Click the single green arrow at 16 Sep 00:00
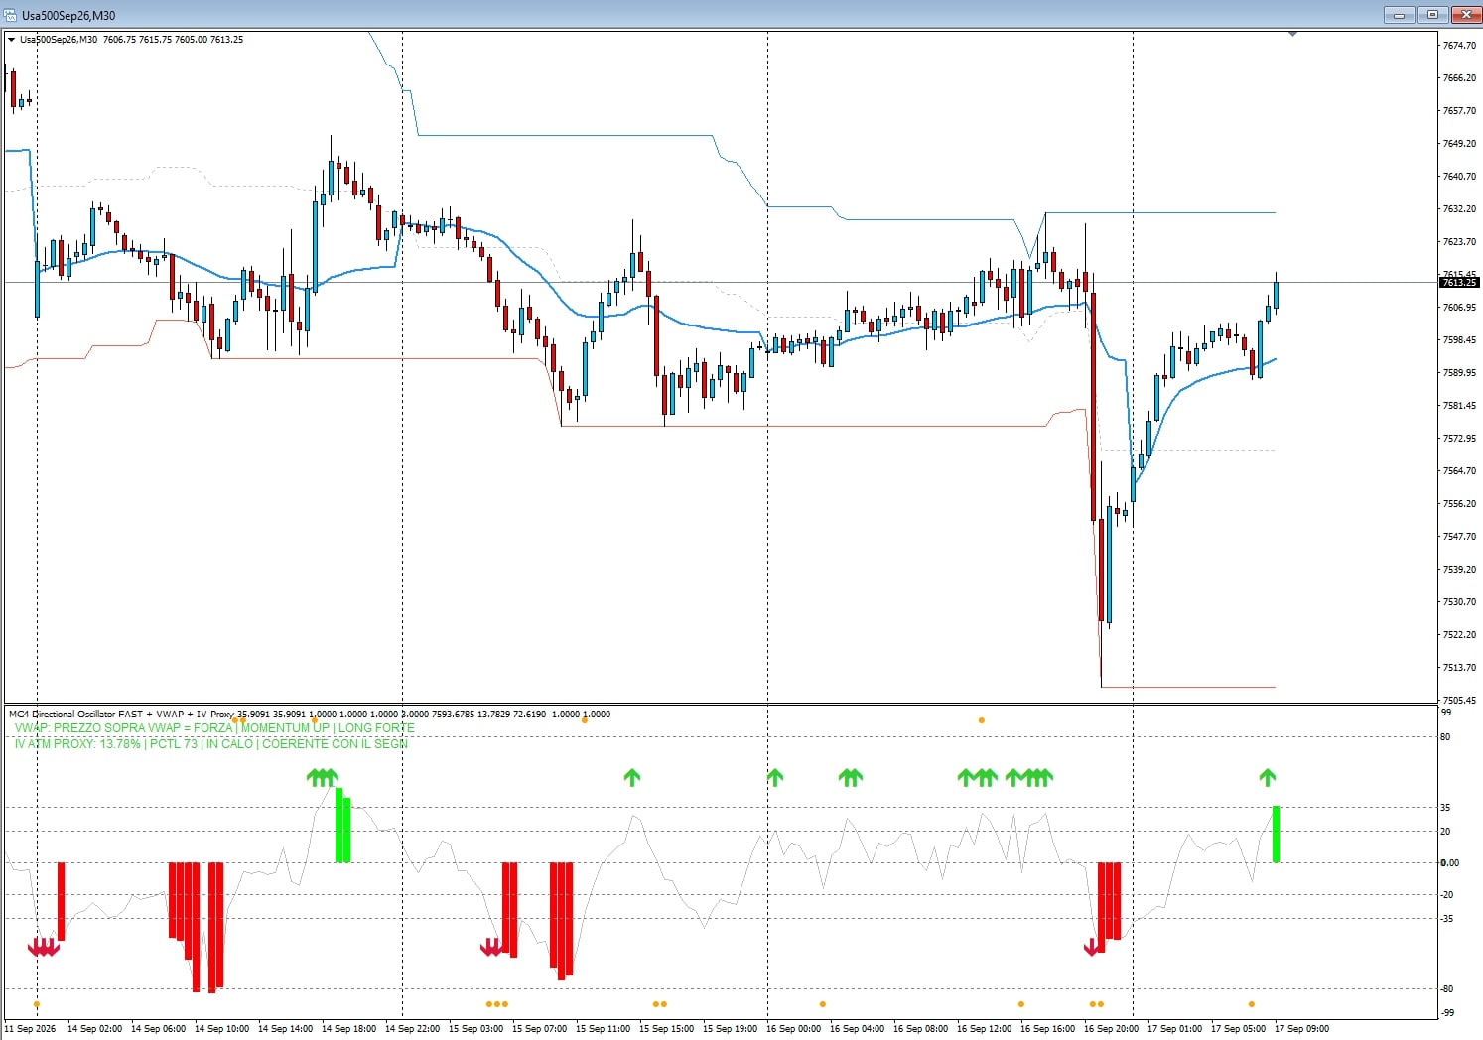This screenshot has width=1483, height=1040. [775, 777]
